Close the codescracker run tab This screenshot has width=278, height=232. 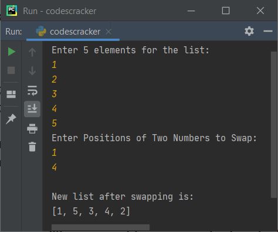point(109,32)
